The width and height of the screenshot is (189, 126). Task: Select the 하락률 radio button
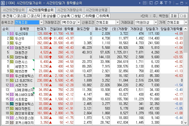(x=83, y=16)
